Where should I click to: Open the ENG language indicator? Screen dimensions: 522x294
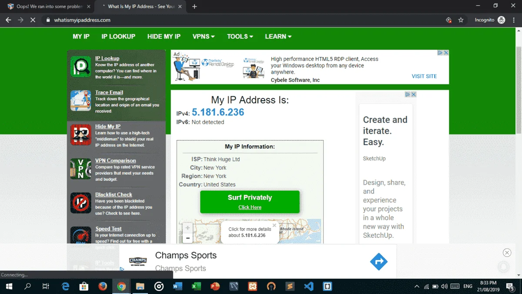tap(468, 287)
